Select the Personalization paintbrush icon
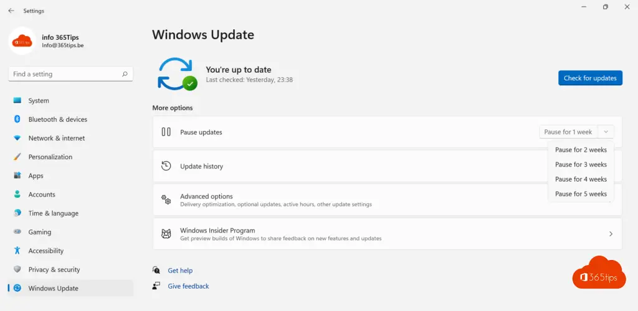Screen dimensions: 638x311 pos(17,157)
